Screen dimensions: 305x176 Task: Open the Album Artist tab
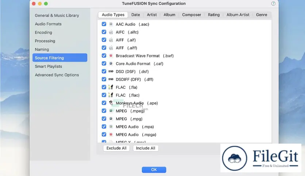[x=238, y=15]
